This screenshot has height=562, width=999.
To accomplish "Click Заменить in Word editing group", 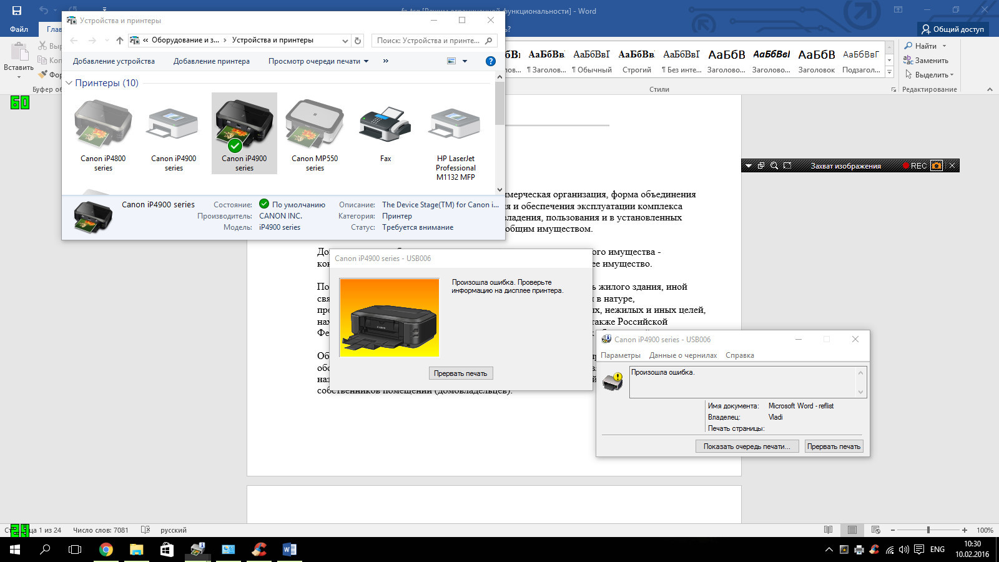I will coord(926,61).
